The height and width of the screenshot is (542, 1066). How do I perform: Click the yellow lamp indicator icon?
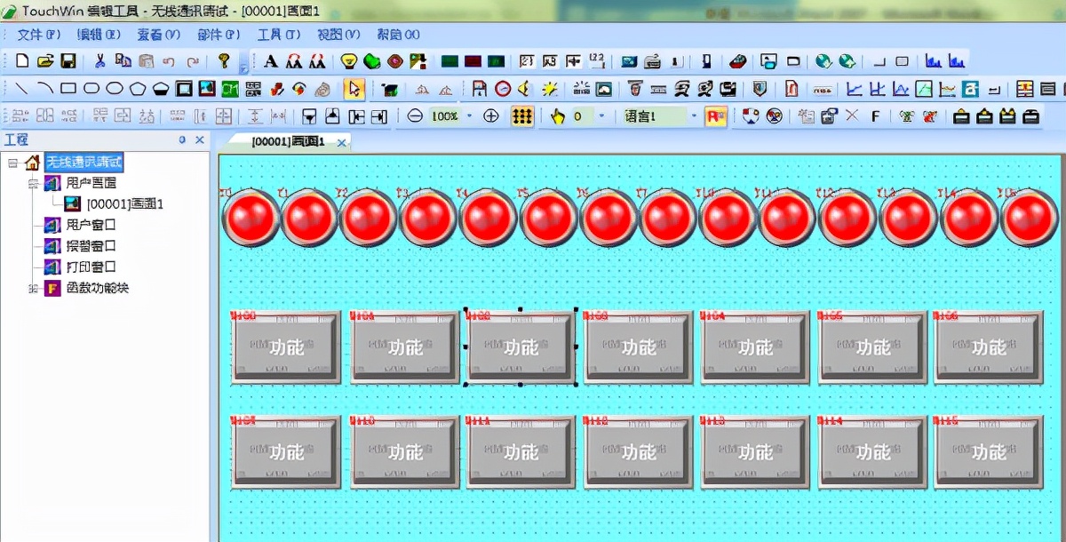pyautogui.click(x=349, y=61)
